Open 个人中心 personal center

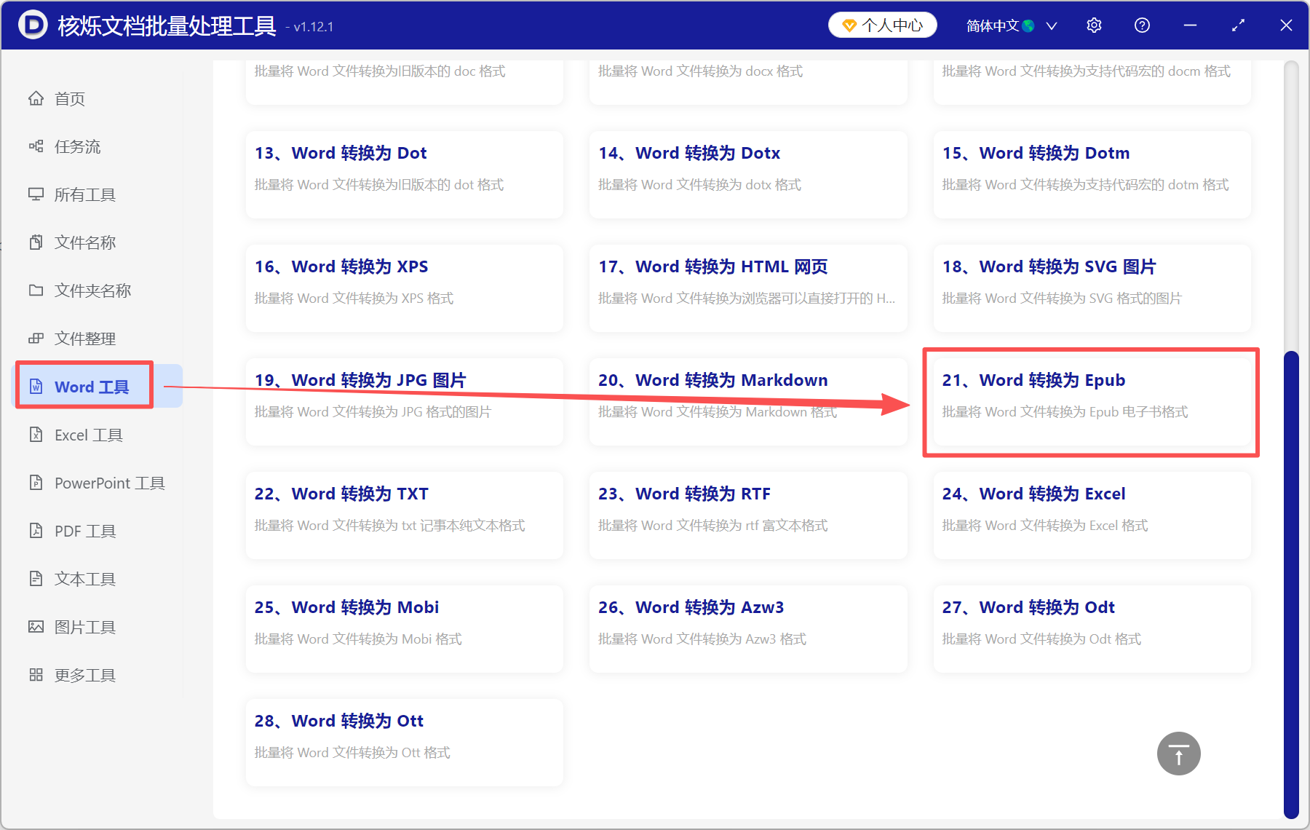882,24
